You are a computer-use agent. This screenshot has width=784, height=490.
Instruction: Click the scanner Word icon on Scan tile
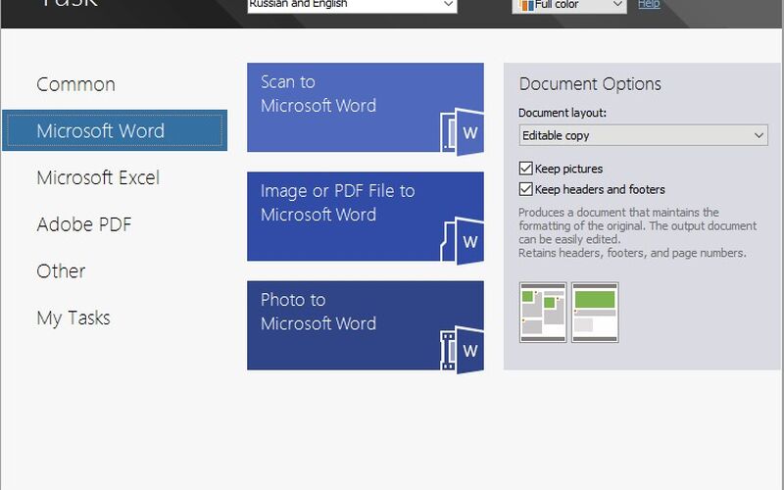point(462,131)
